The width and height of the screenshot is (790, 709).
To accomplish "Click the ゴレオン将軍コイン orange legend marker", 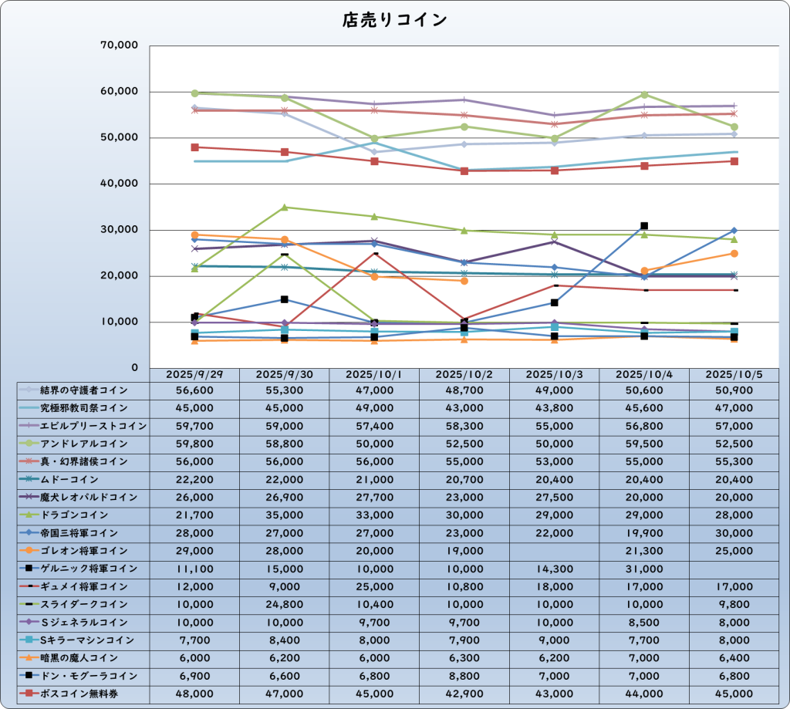I will [x=29, y=551].
